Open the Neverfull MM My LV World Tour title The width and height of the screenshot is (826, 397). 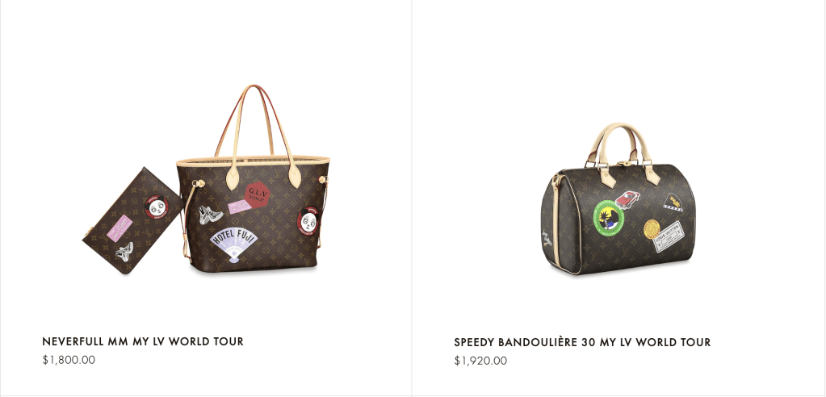[x=143, y=341]
